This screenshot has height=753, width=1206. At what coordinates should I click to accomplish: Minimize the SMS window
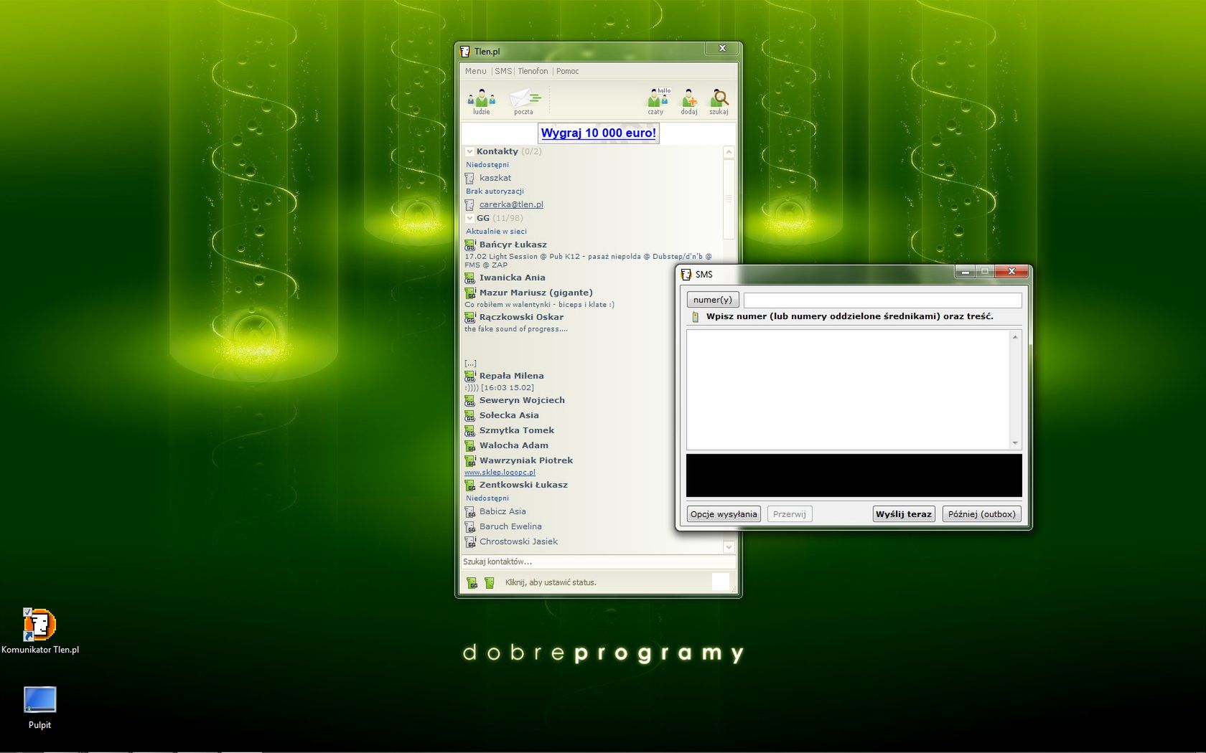point(966,272)
